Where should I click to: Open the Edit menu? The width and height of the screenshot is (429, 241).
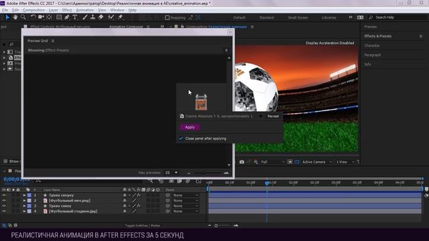click(x=15, y=10)
